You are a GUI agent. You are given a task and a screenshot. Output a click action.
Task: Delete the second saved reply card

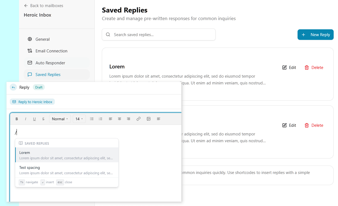point(314,125)
